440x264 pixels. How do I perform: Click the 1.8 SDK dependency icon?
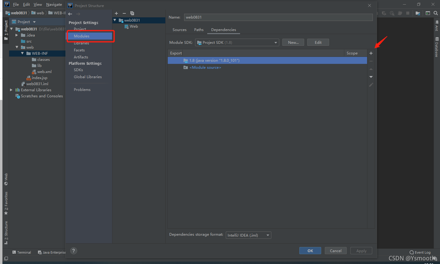tap(186, 61)
